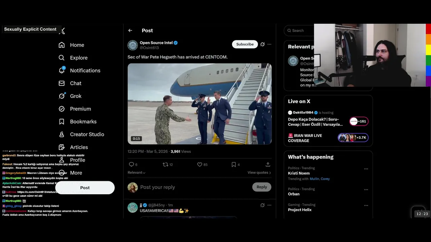Click the Creator Studio icon
431x242 pixels.
[x=62, y=134]
